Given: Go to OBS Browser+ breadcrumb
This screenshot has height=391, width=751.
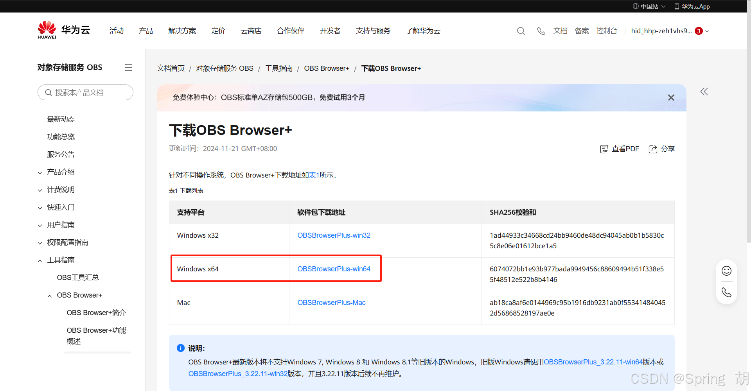Looking at the screenshot, I should coord(327,68).
